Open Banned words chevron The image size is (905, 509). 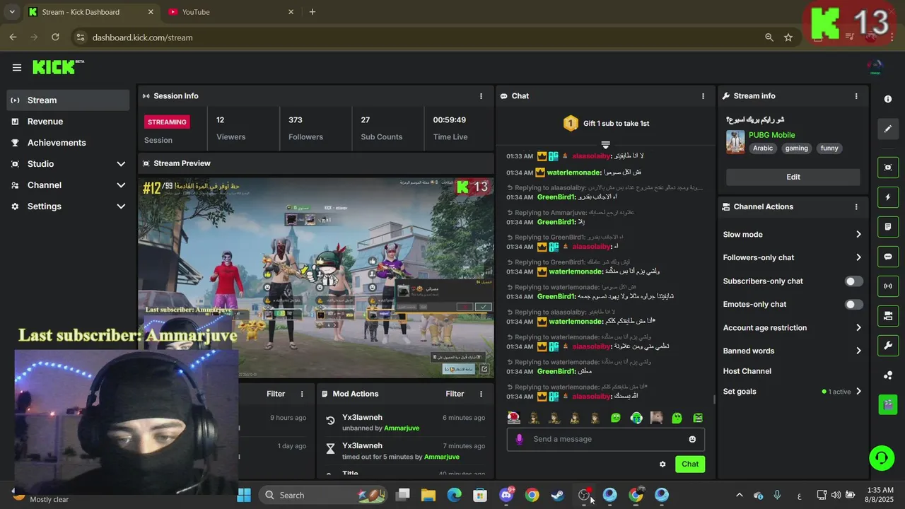coord(858,351)
